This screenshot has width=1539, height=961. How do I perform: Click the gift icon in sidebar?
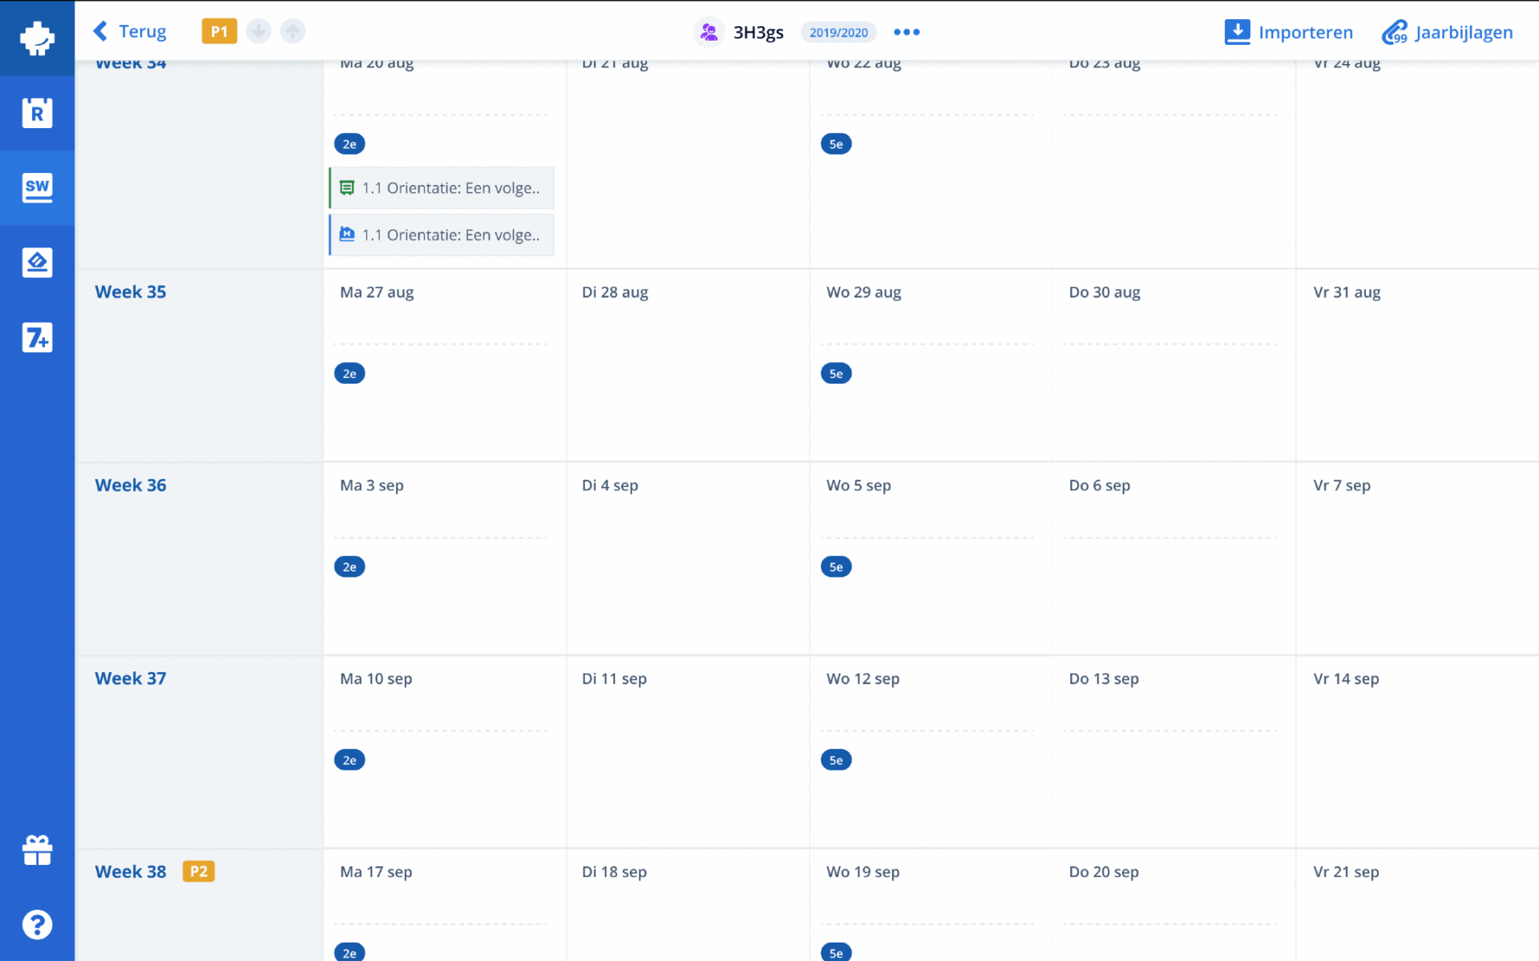pyautogui.click(x=37, y=850)
